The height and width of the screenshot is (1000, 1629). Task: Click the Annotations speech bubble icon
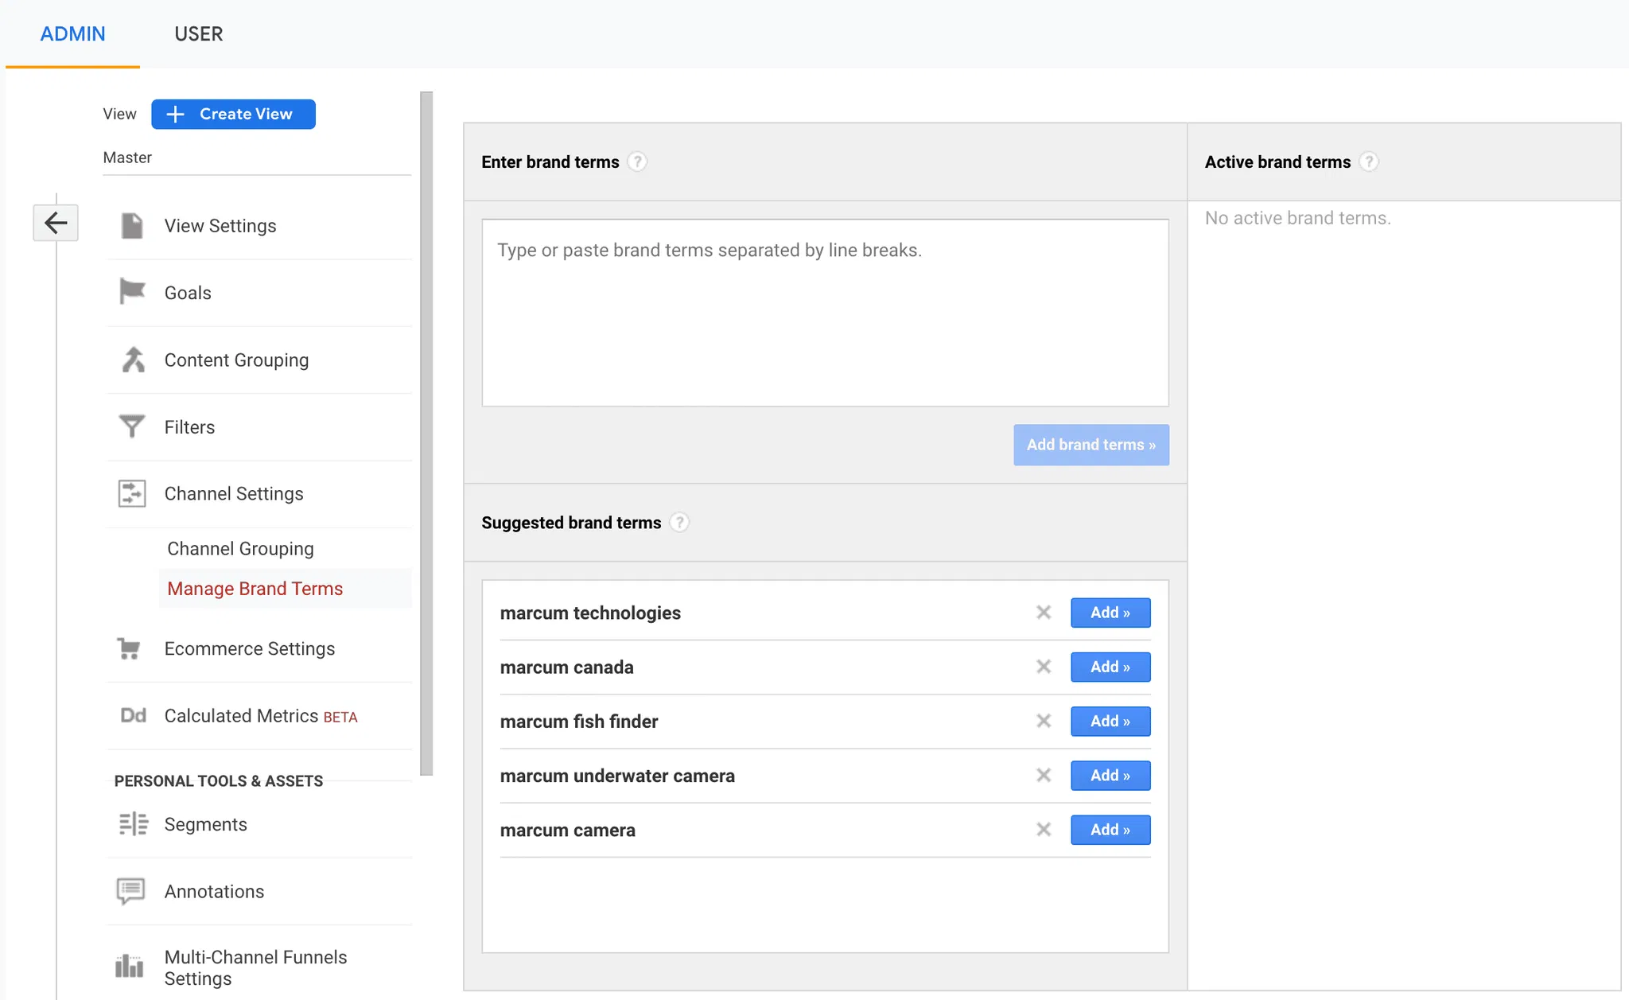131,891
